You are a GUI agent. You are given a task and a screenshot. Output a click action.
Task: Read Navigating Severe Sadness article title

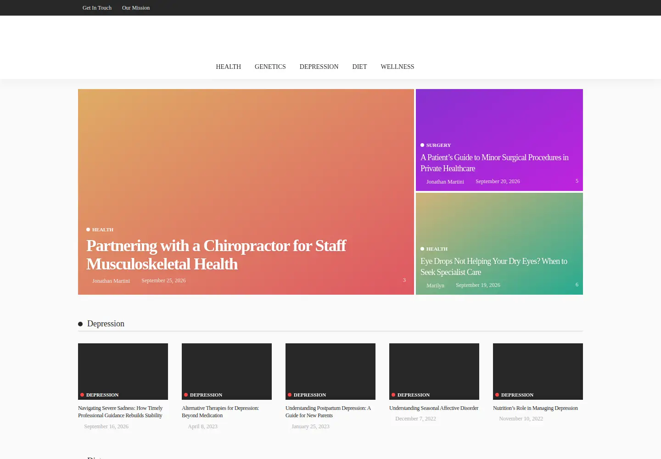tap(120, 412)
